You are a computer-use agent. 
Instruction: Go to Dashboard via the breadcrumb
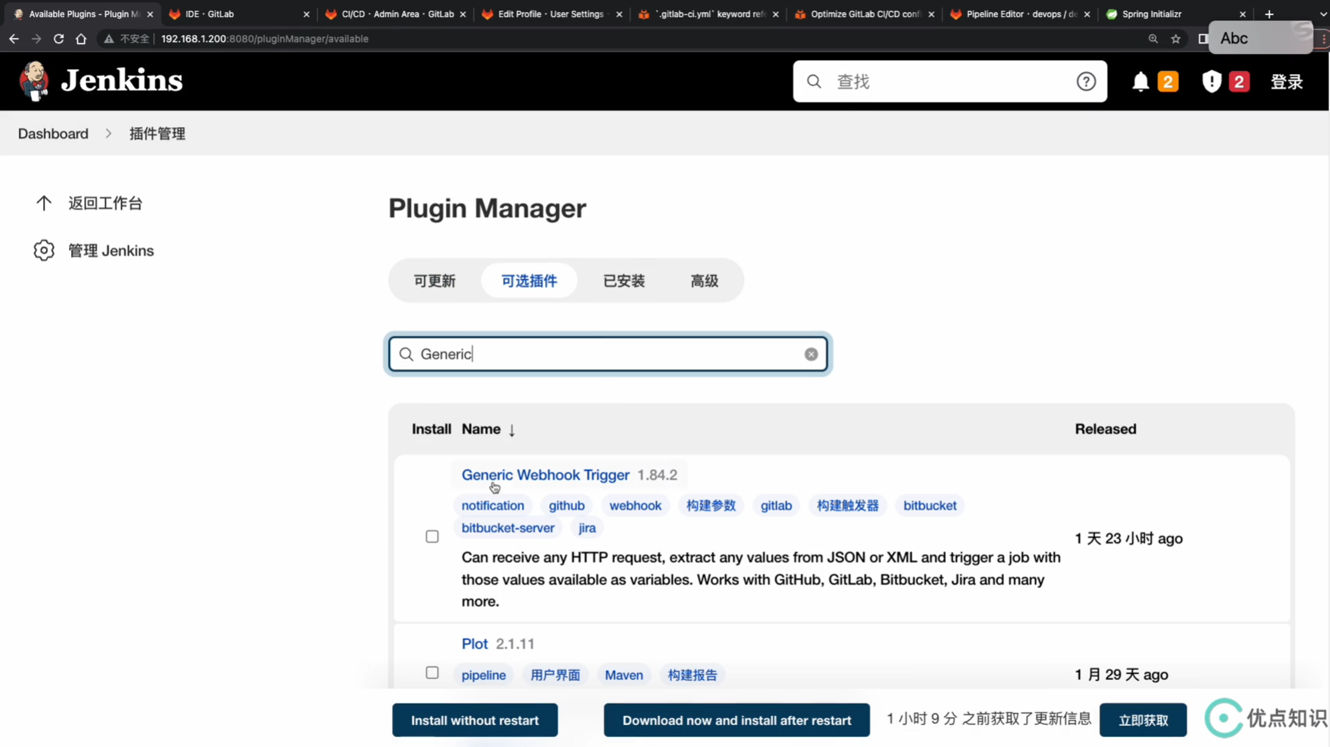click(53, 134)
